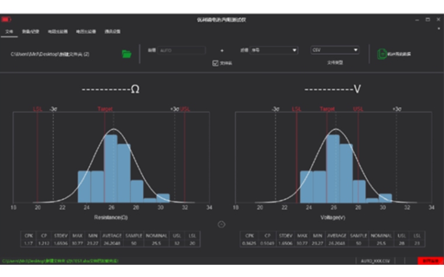Toggle the checkbox below the AUTO field
The image size is (444, 277).
pos(215,64)
